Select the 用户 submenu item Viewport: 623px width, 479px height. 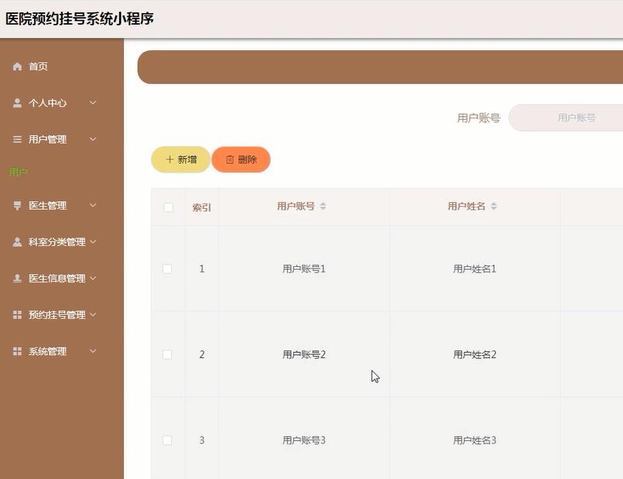tap(19, 172)
